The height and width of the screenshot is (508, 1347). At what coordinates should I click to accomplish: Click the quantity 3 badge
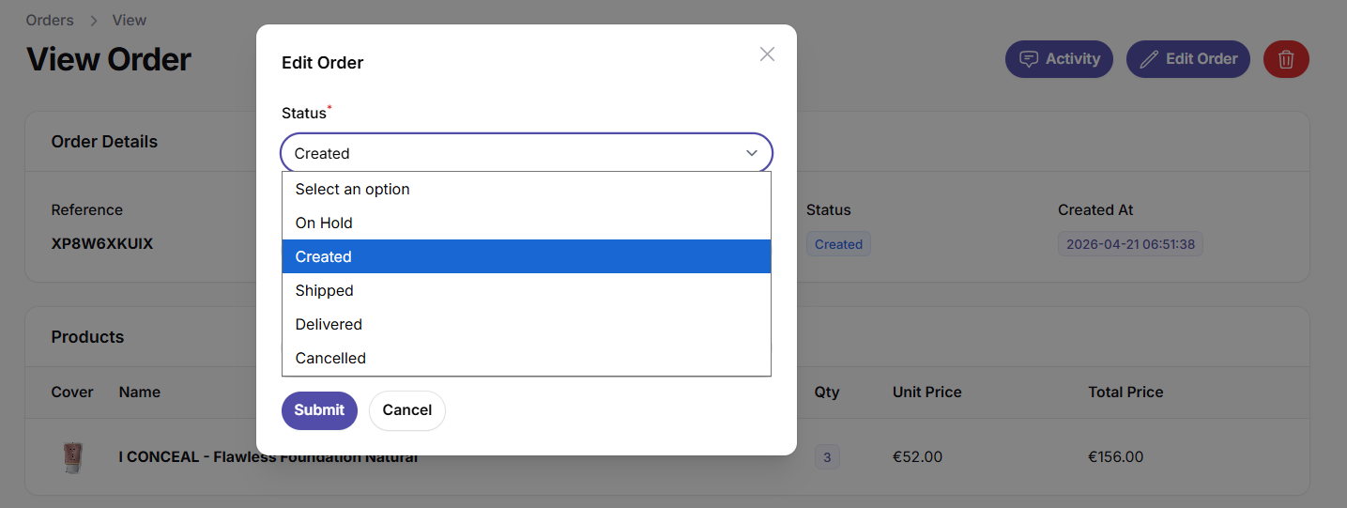point(827,457)
